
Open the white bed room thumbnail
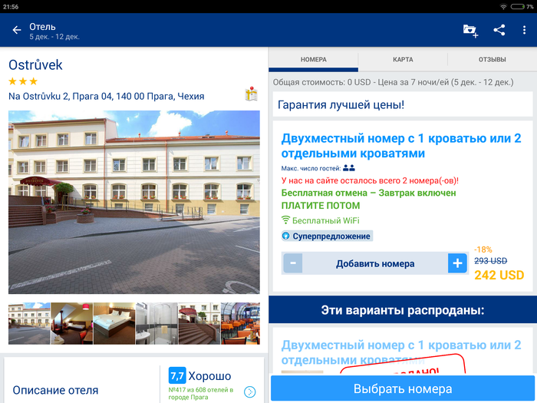[114, 323]
